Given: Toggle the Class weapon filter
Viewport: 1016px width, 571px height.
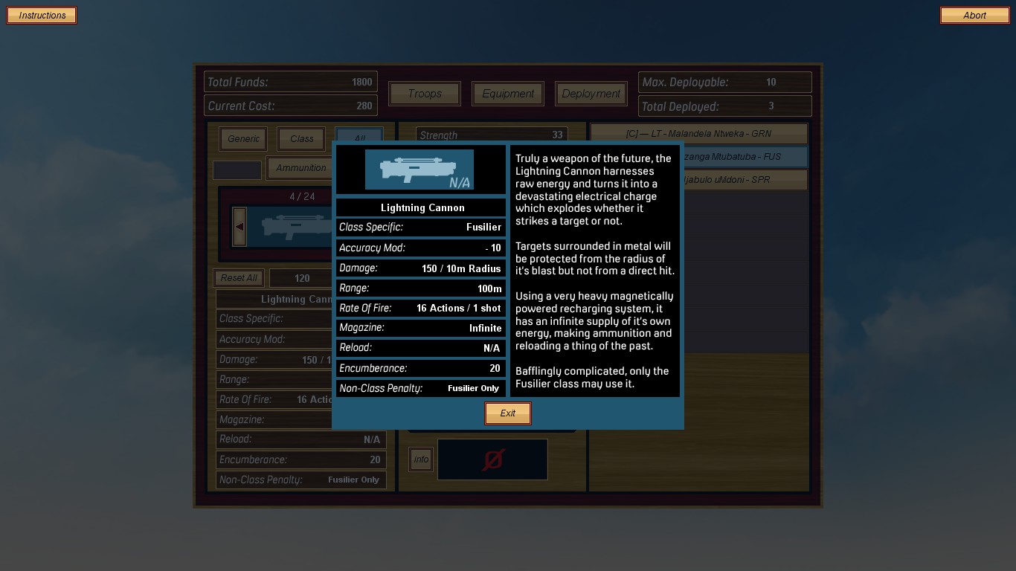Looking at the screenshot, I should coord(301,139).
